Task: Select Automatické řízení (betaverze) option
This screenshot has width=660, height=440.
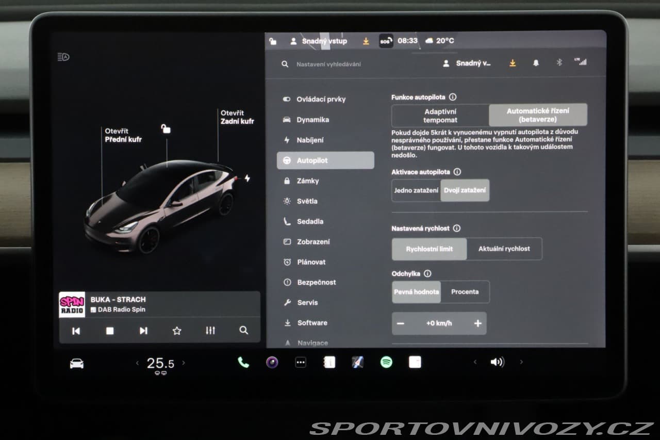Action: [538, 115]
